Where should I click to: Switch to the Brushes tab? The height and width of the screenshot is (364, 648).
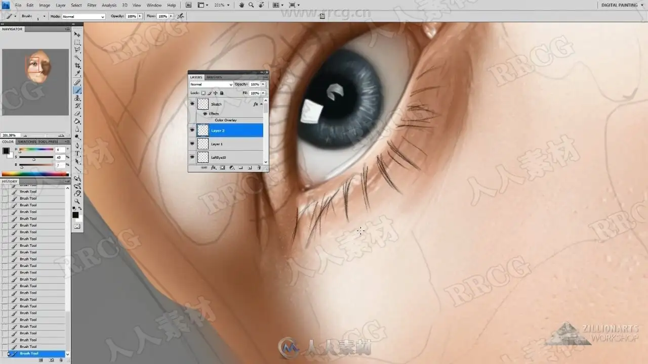[214, 77]
